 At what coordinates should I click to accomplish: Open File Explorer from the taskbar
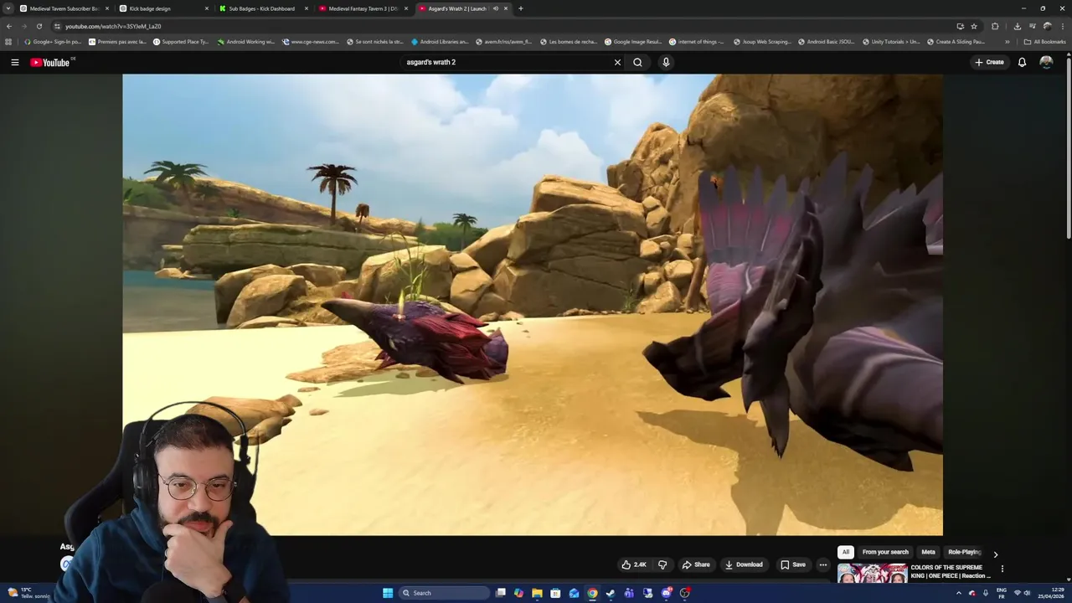pos(537,593)
